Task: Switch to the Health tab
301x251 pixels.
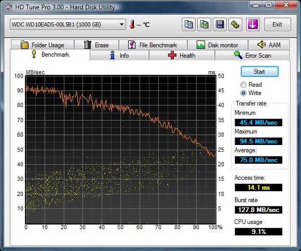Action: tap(182, 56)
